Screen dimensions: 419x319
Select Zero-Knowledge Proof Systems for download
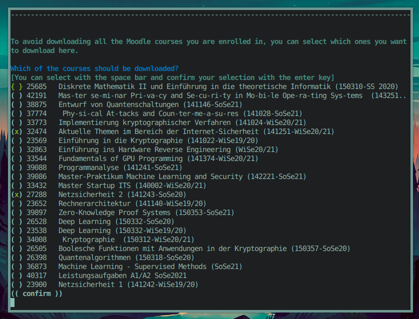(14, 212)
